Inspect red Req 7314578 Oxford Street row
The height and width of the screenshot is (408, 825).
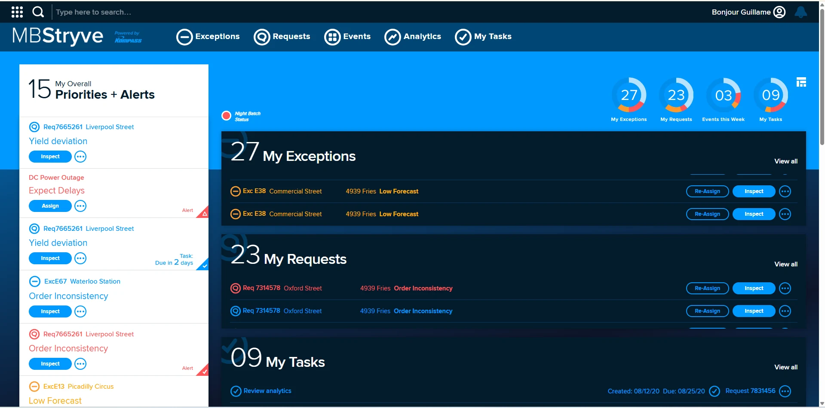[x=754, y=288]
